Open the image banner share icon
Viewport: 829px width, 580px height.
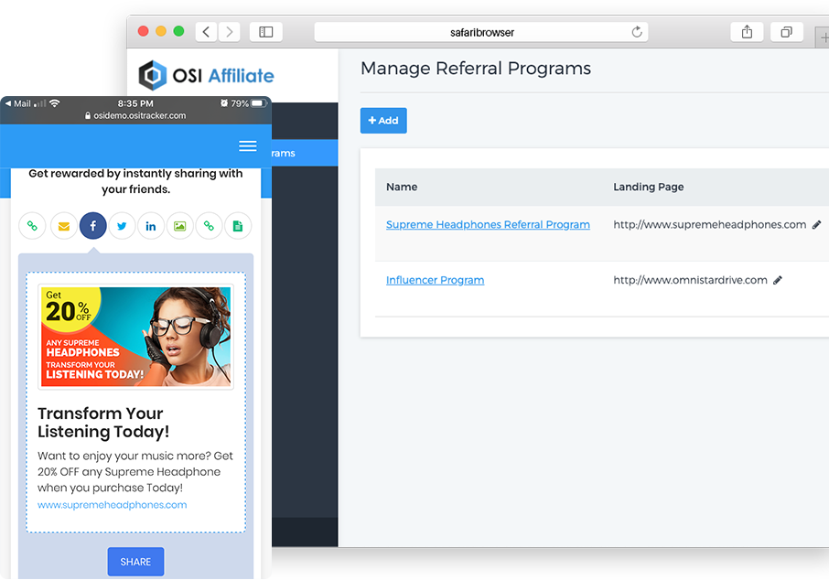tap(179, 226)
